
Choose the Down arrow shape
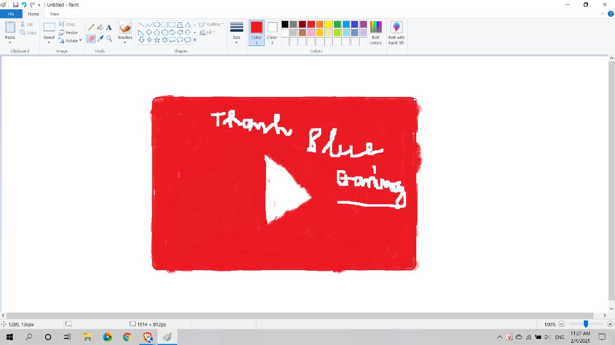(x=141, y=40)
